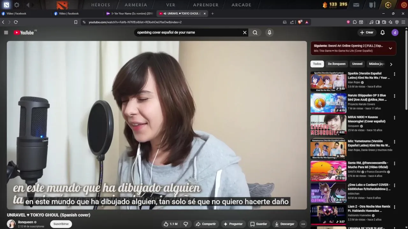The width and height of the screenshot is (408, 229).
Task: Open '¿Eres Lobo o Cordero? COVER' title
Action: click(369, 187)
